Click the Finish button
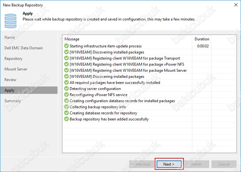Viewport: 241px width, 172px height. [197, 164]
